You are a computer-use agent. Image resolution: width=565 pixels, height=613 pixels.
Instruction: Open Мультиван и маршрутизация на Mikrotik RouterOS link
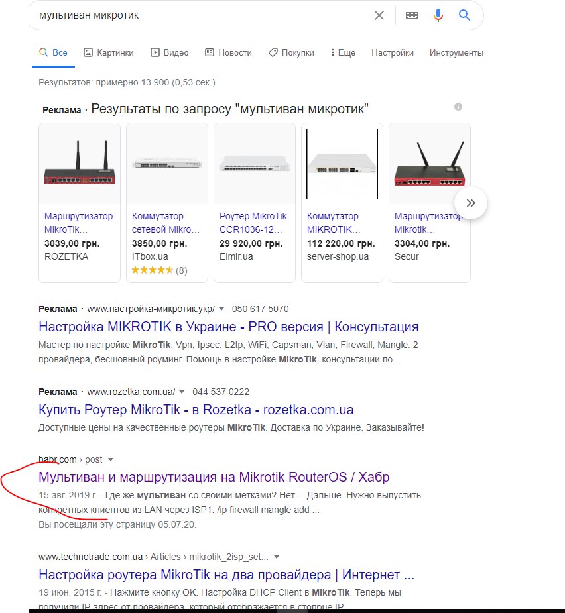214,477
